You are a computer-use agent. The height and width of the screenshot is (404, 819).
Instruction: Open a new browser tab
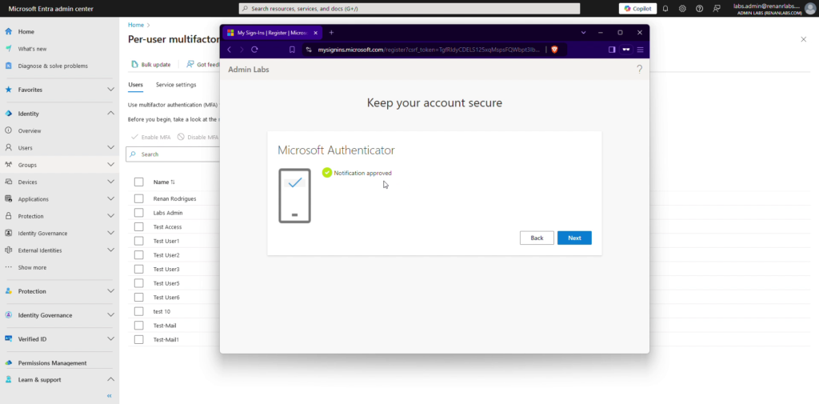click(x=331, y=33)
